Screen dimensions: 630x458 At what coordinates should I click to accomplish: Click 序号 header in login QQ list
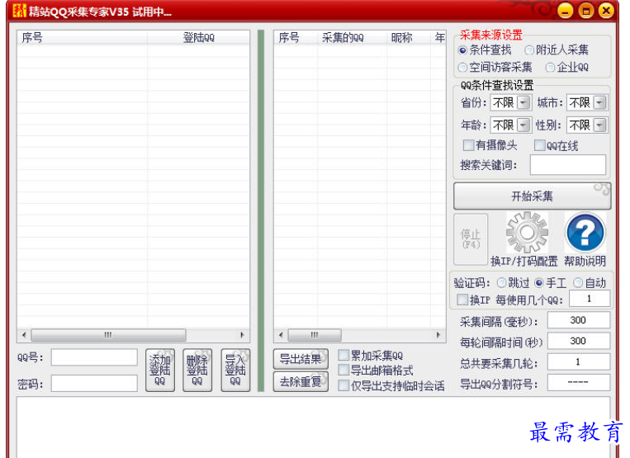[x=83, y=38]
